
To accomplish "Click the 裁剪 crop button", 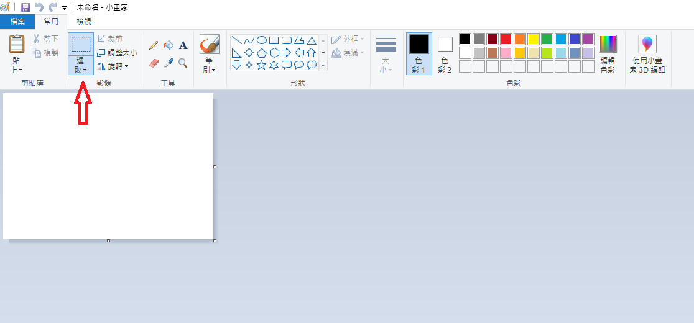I will 110,39.
